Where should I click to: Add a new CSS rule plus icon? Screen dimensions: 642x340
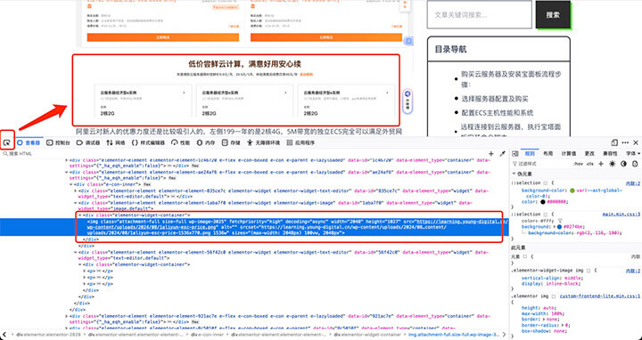point(601,164)
